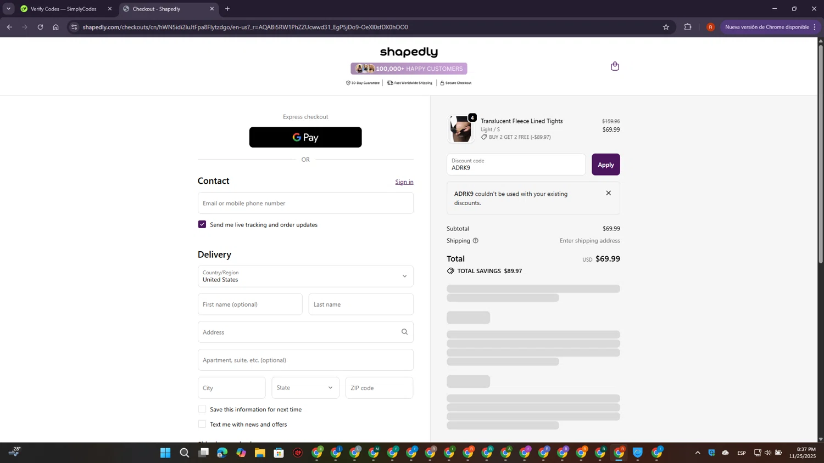Click the address search magnifier icon

[404, 332]
